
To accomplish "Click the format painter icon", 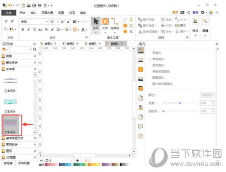I will (x=12, y=22).
